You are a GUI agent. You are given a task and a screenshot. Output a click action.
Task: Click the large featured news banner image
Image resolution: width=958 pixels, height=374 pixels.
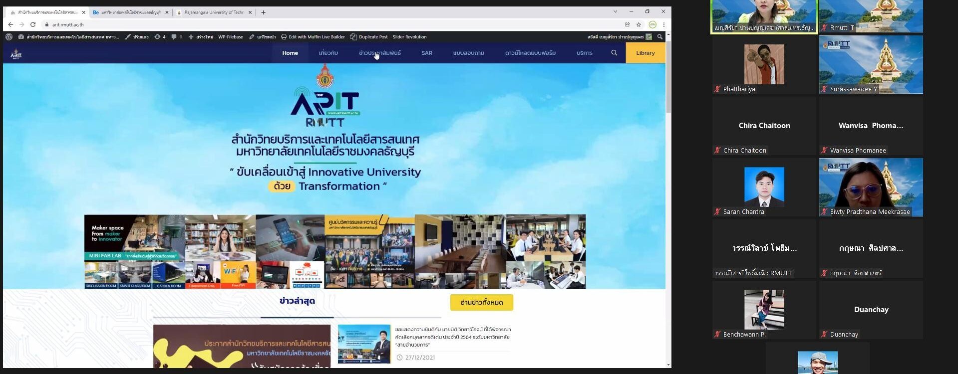tap(242, 347)
